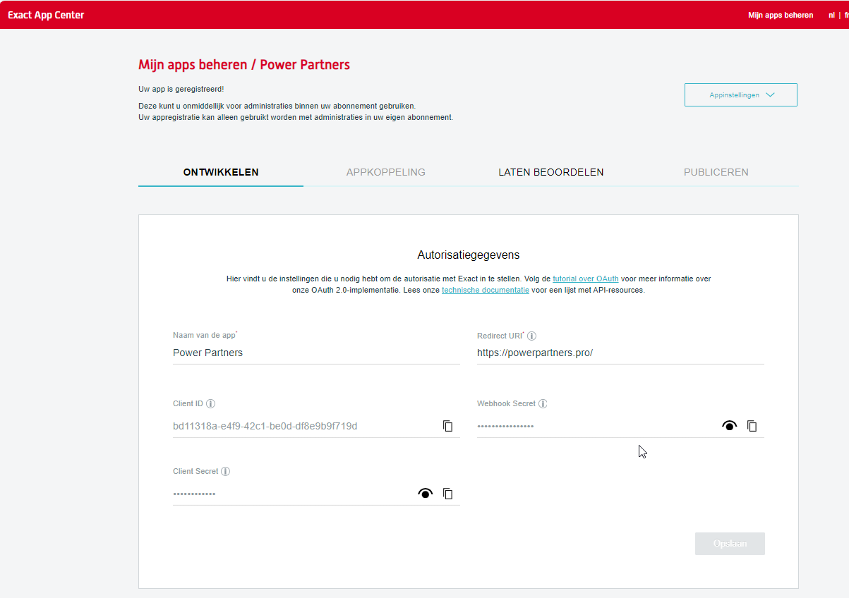Switch to the Publiceren tab
Image resolution: width=849 pixels, height=598 pixels.
point(716,172)
